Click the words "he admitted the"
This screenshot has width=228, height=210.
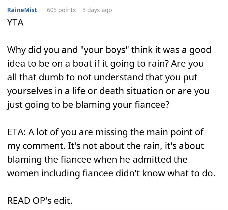[153, 160]
